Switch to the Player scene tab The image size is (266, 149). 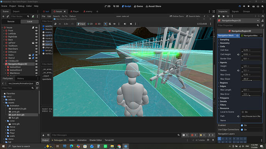pyautogui.click(x=74, y=12)
